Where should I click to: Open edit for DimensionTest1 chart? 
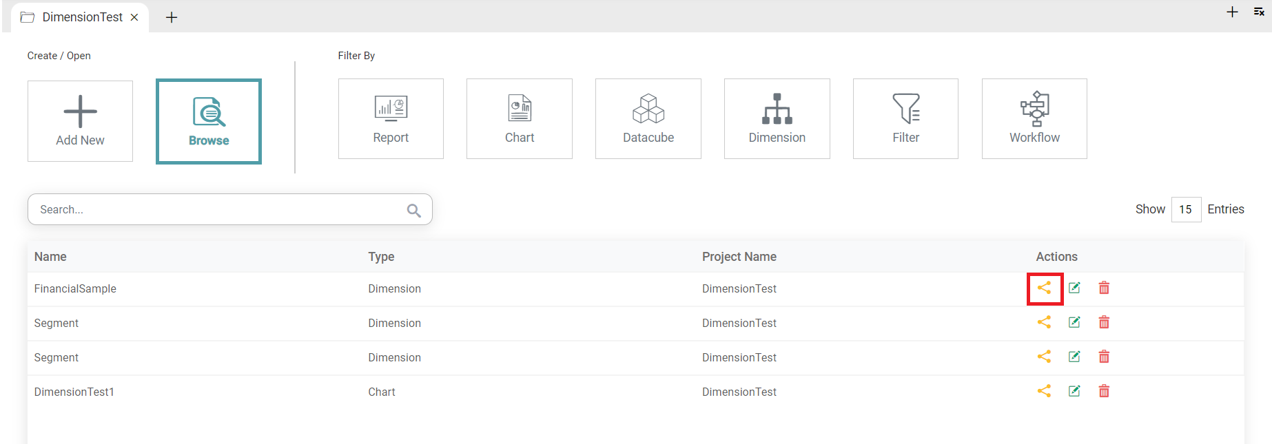1074,391
